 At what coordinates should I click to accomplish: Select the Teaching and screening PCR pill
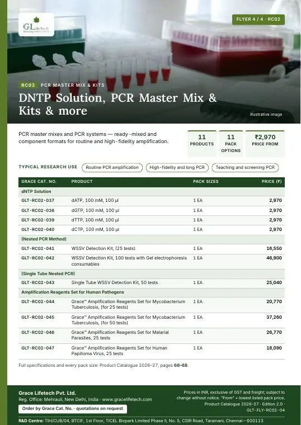pyautogui.click(x=245, y=168)
